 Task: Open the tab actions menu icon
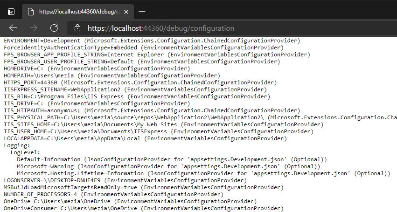(x=11, y=11)
